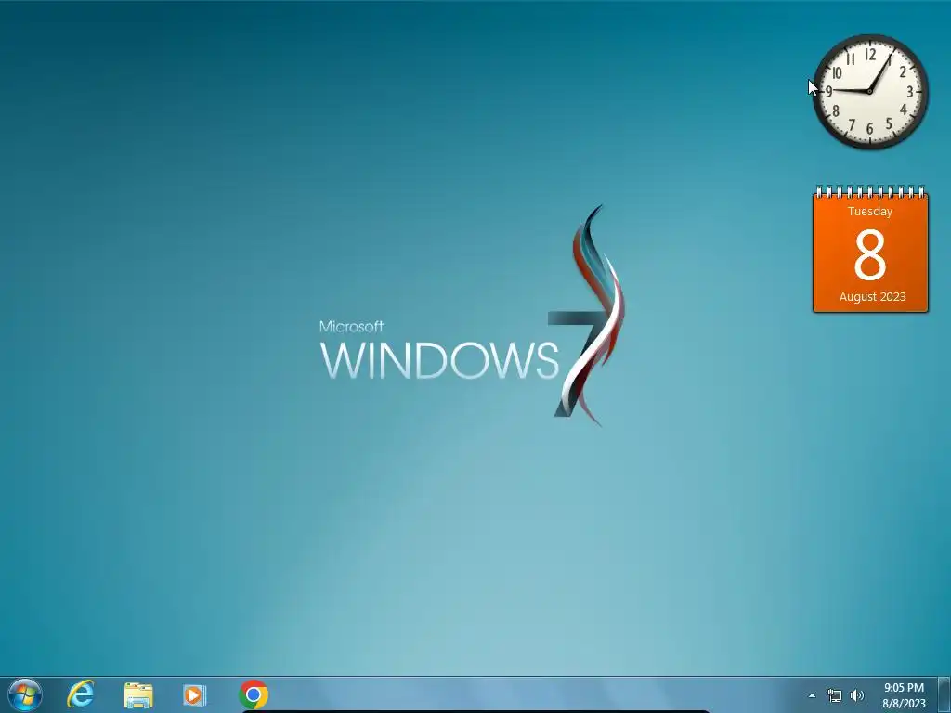Click 'Tuesday' on the calendar gadget
The image size is (951, 713).
click(x=870, y=212)
